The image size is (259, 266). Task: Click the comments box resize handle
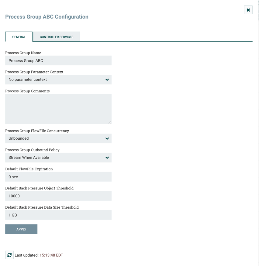[110, 122]
